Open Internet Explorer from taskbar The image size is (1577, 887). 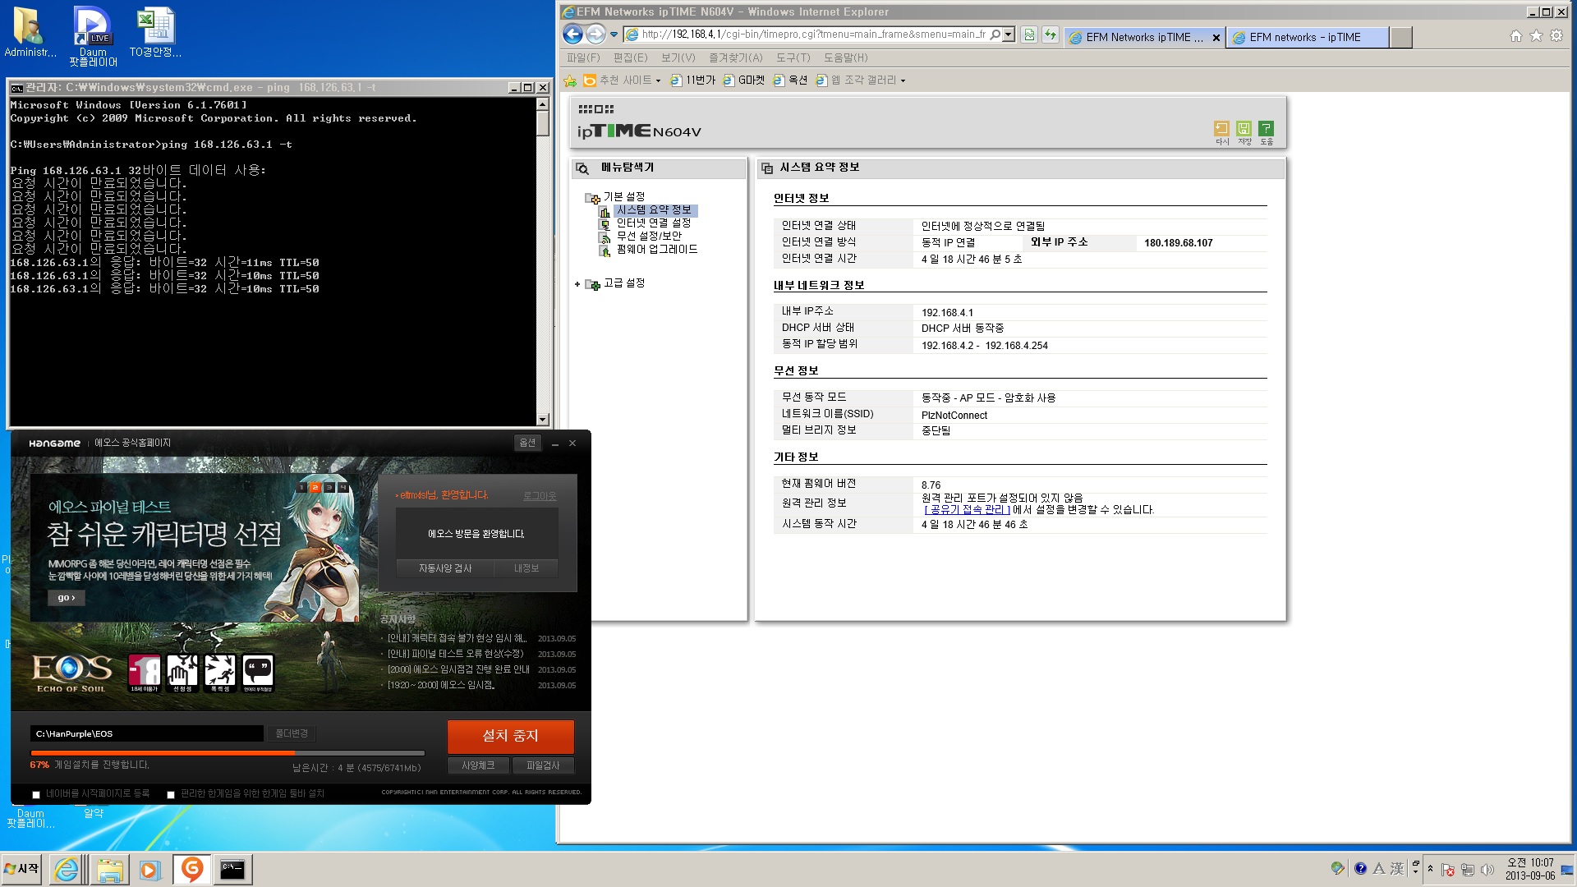click(67, 870)
